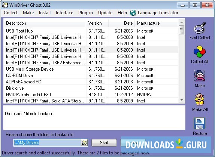215x157 pixels.
Task: Click the driver list scroll down arrow
Action: click(182, 100)
